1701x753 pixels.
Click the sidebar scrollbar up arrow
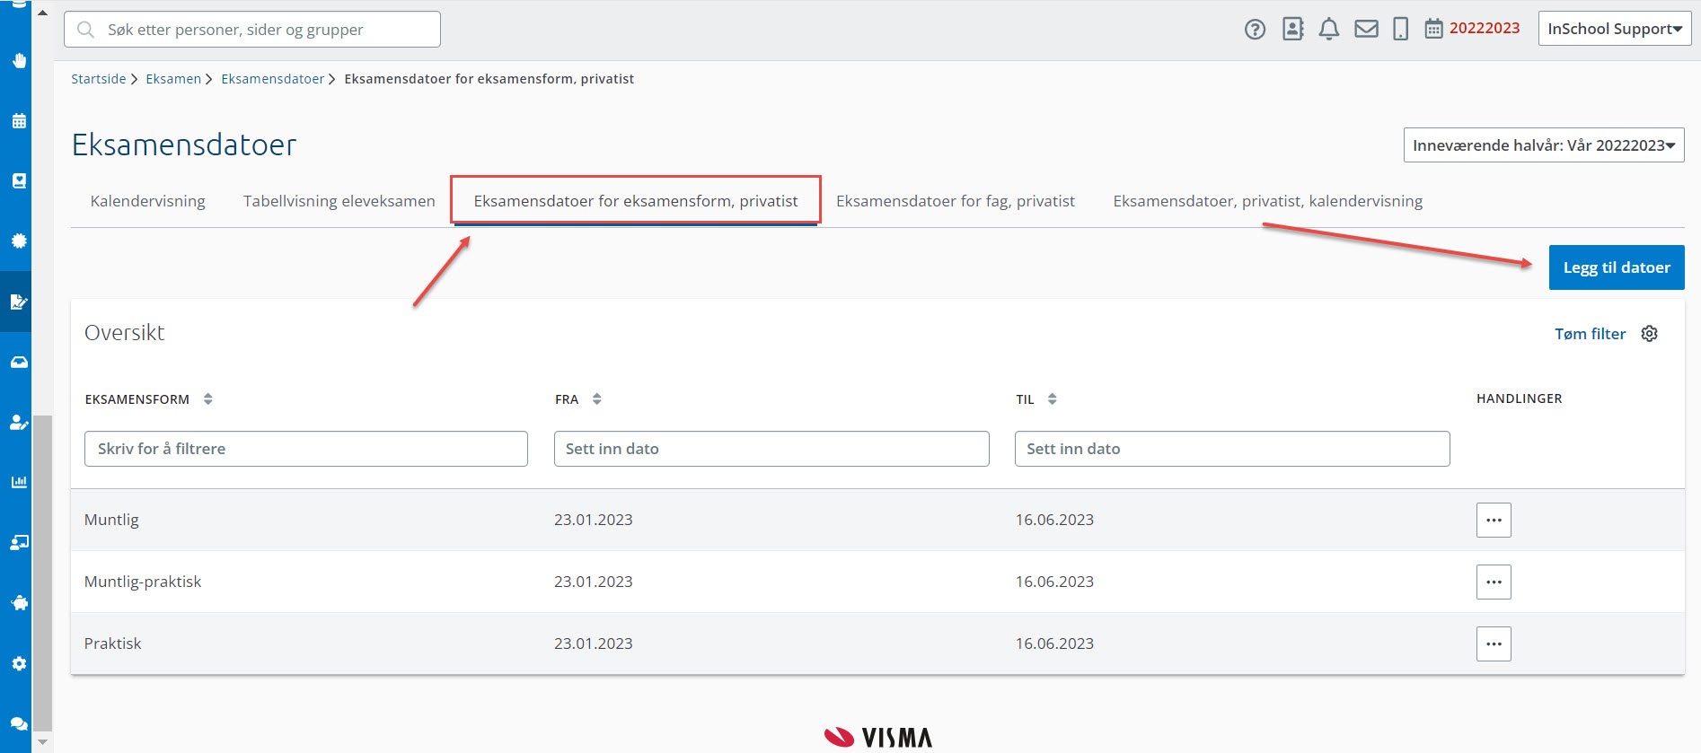coord(42,13)
